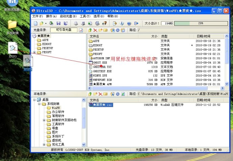Select AUTORUN.INF in image file list
The width and height of the screenshot is (233, 161).
pos(102,58)
